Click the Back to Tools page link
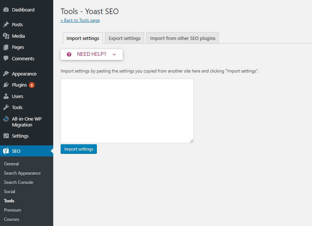This screenshot has height=226, width=312. (80, 20)
